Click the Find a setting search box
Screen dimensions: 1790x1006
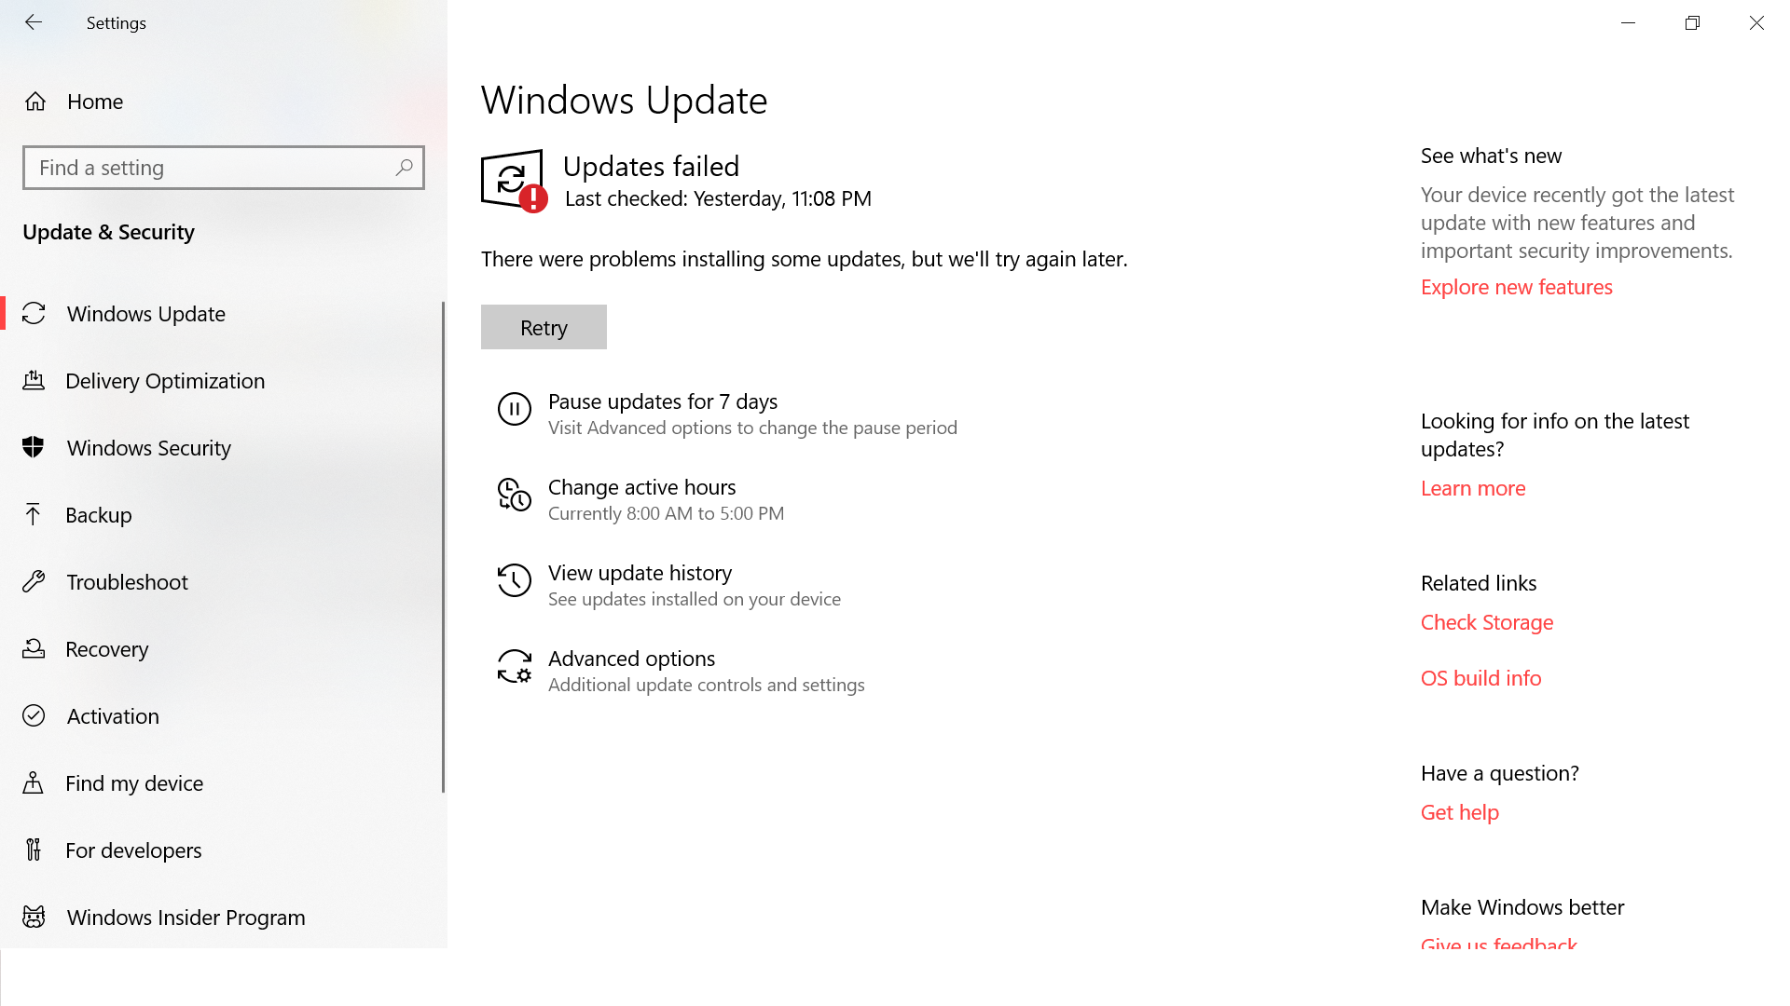224,168
